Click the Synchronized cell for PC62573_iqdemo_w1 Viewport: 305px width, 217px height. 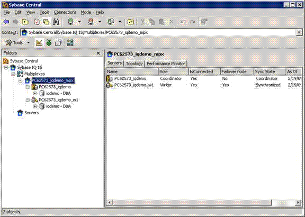268,85
